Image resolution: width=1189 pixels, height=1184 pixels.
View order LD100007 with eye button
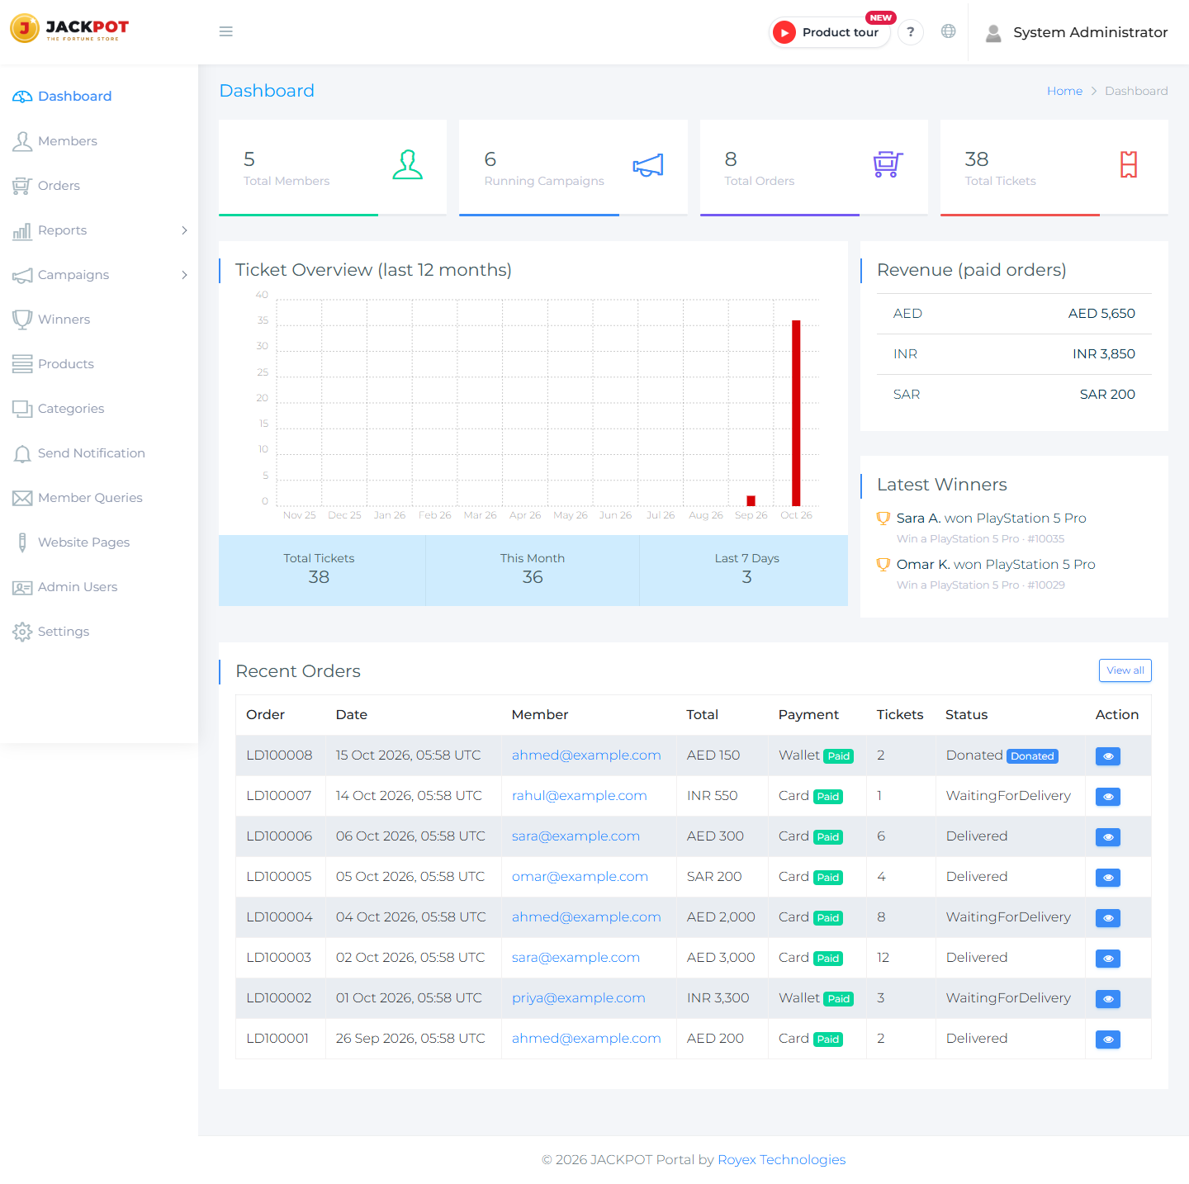[1108, 797]
